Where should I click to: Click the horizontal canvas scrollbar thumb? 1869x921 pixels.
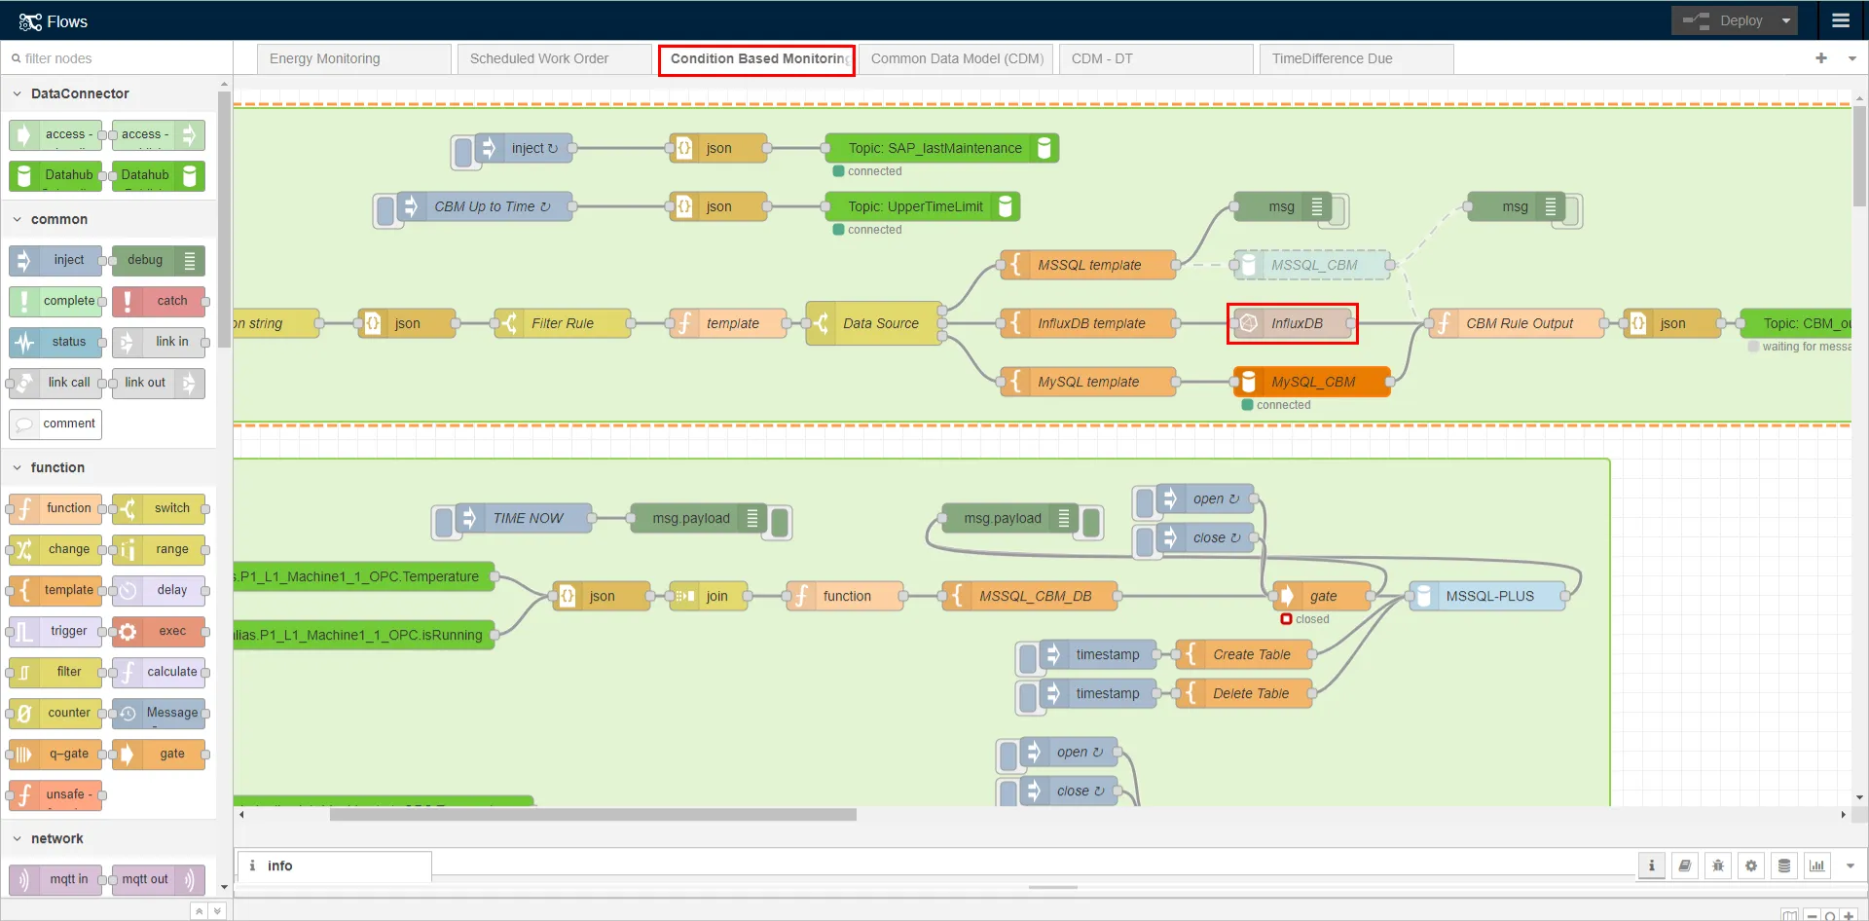(593, 815)
